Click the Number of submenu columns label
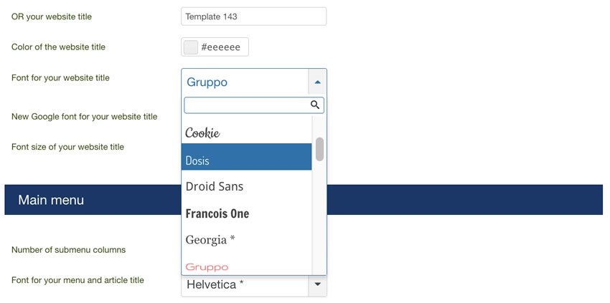This screenshot has height=303, width=610. (x=68, y=250)
